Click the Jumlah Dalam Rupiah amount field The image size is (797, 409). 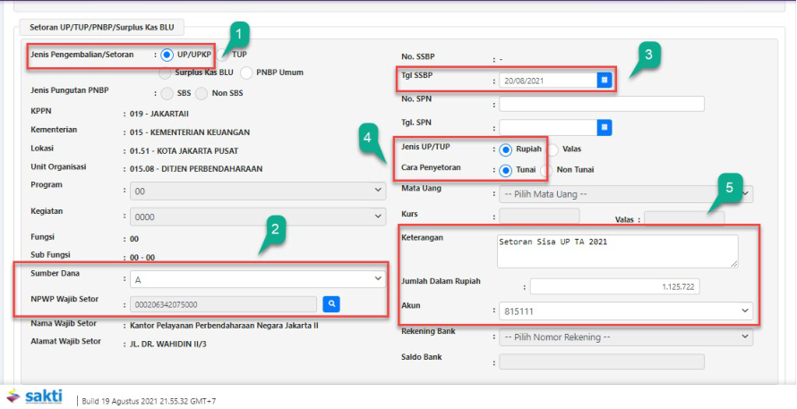pos(616,287)
